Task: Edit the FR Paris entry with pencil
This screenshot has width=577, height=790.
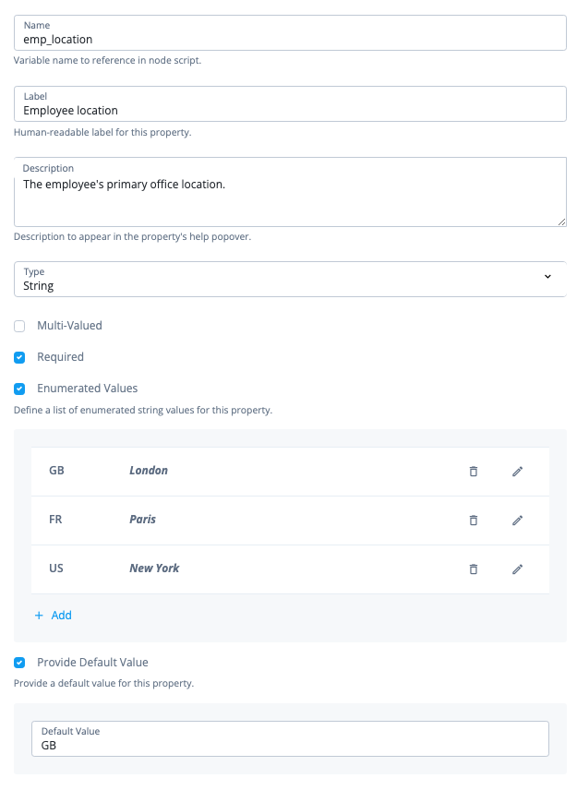Action: pyautogui.click(x=518, y=521)
